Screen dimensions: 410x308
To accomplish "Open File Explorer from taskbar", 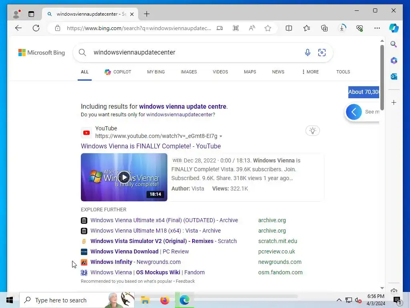I will click(145, 300).
